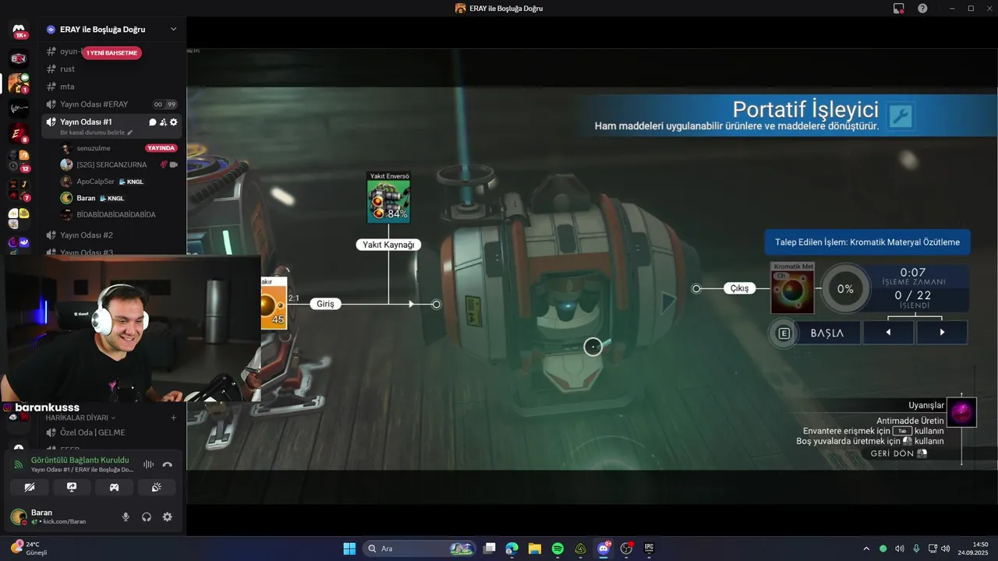Open Epic Games Launcher from taskbar
Screen dimensions: 998x561
click(649, 549)
